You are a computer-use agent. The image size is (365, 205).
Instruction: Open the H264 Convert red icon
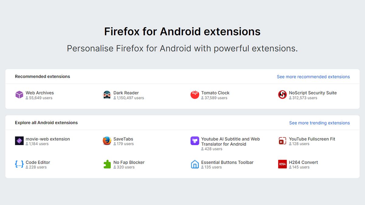(282, 164)
